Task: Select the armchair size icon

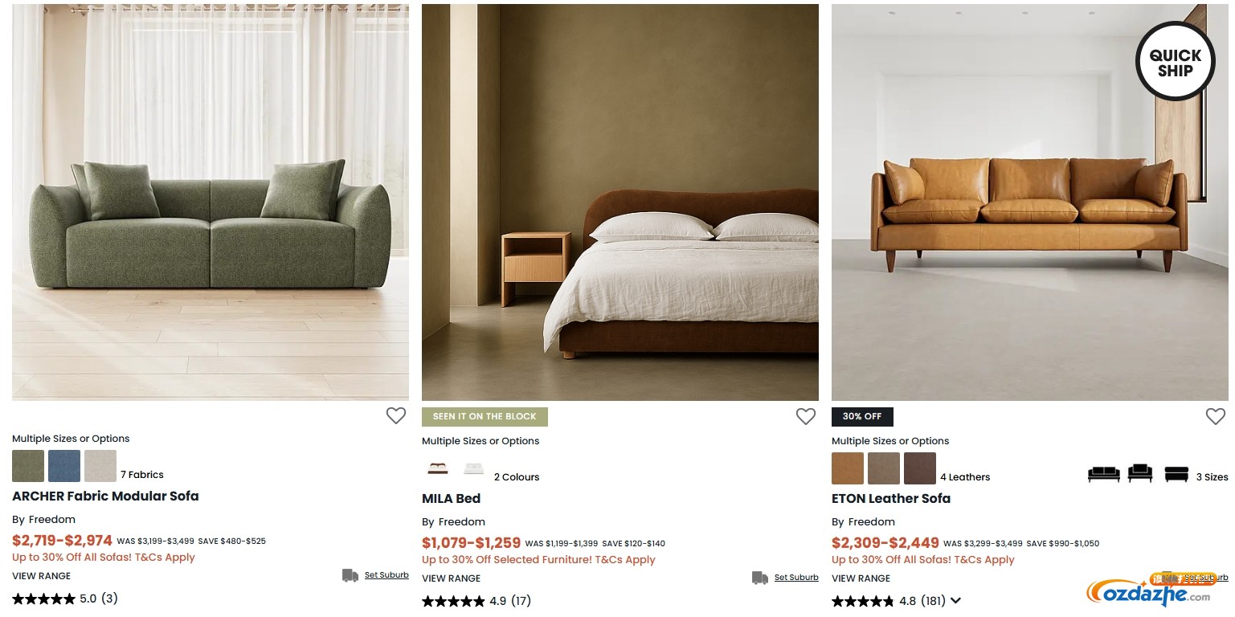Action: 1140,473
